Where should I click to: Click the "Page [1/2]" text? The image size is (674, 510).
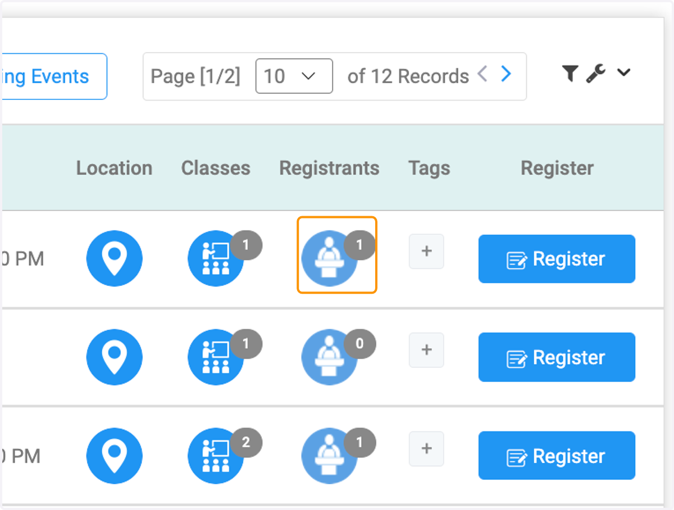pos(195,76)
